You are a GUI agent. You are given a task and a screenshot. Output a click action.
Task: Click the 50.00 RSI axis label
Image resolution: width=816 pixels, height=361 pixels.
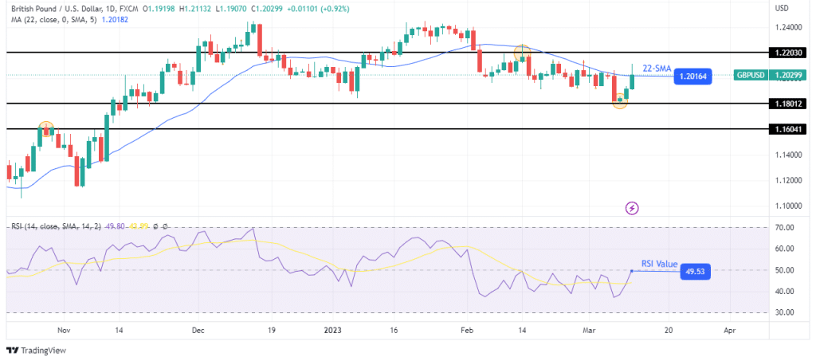click(784, 270)
